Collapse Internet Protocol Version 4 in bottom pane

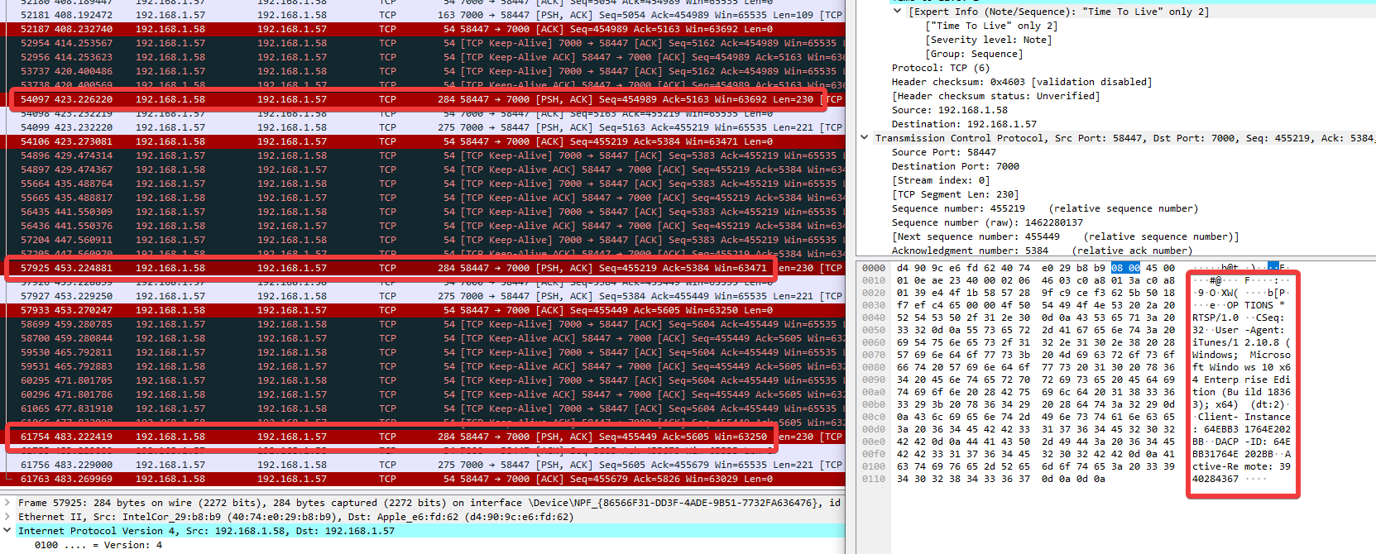[x=7, y=531]
